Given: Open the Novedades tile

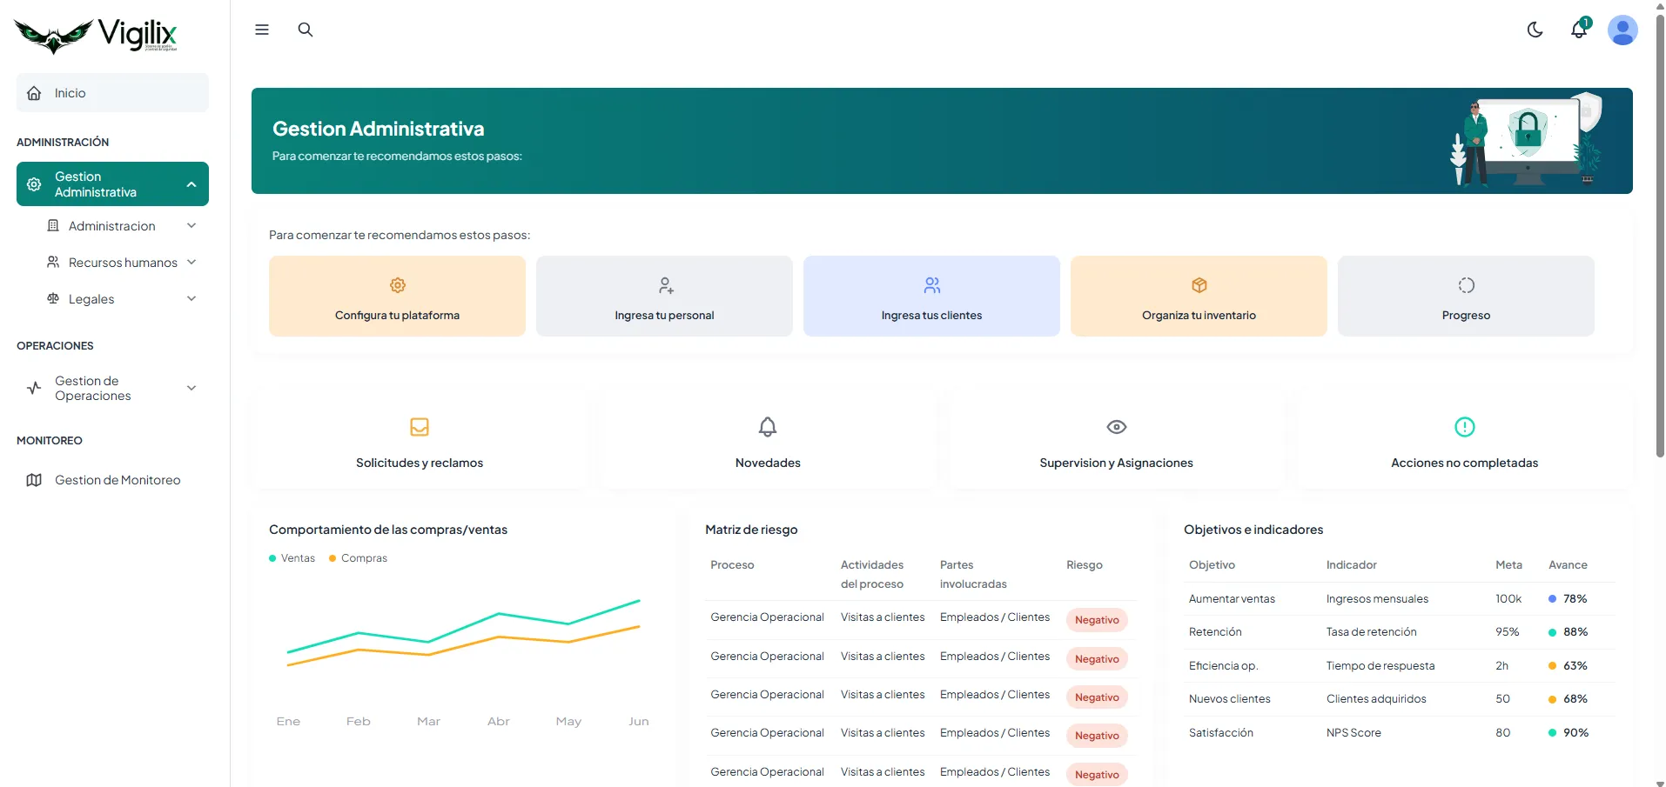Looking at the screenshot, I should 768,441.
